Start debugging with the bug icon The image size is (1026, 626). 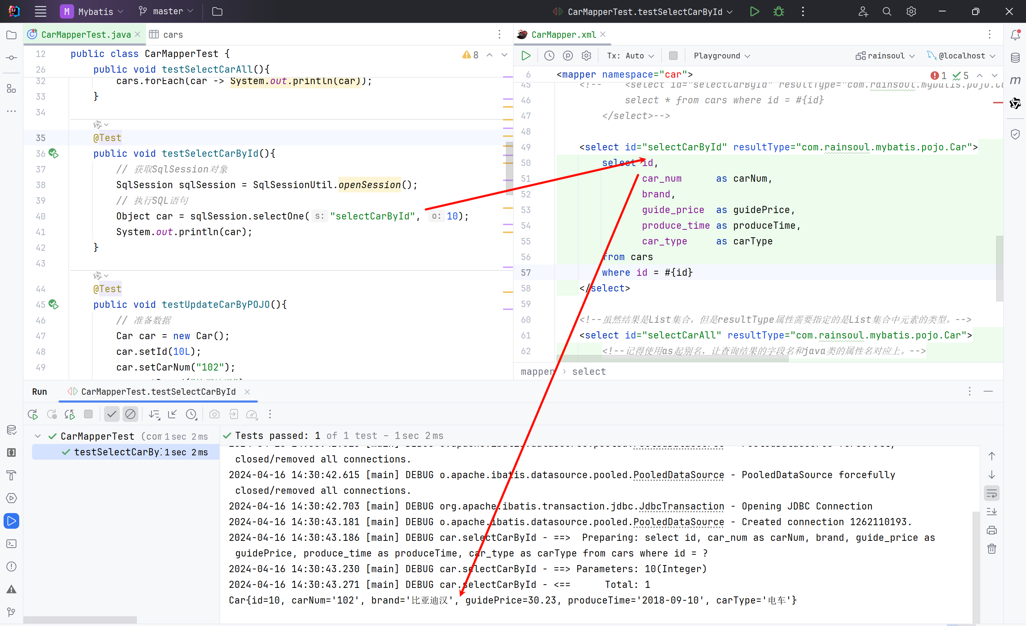click(779, 11)
